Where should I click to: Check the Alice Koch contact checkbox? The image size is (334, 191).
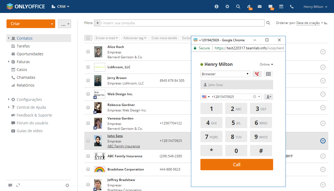pyautogui.click(x=88, y=52)
